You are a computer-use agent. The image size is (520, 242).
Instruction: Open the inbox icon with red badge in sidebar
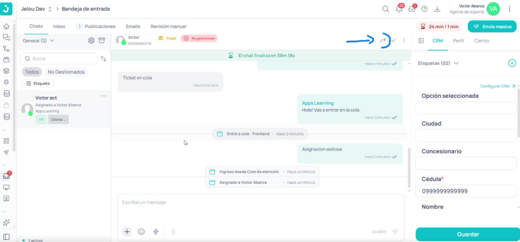6,176
